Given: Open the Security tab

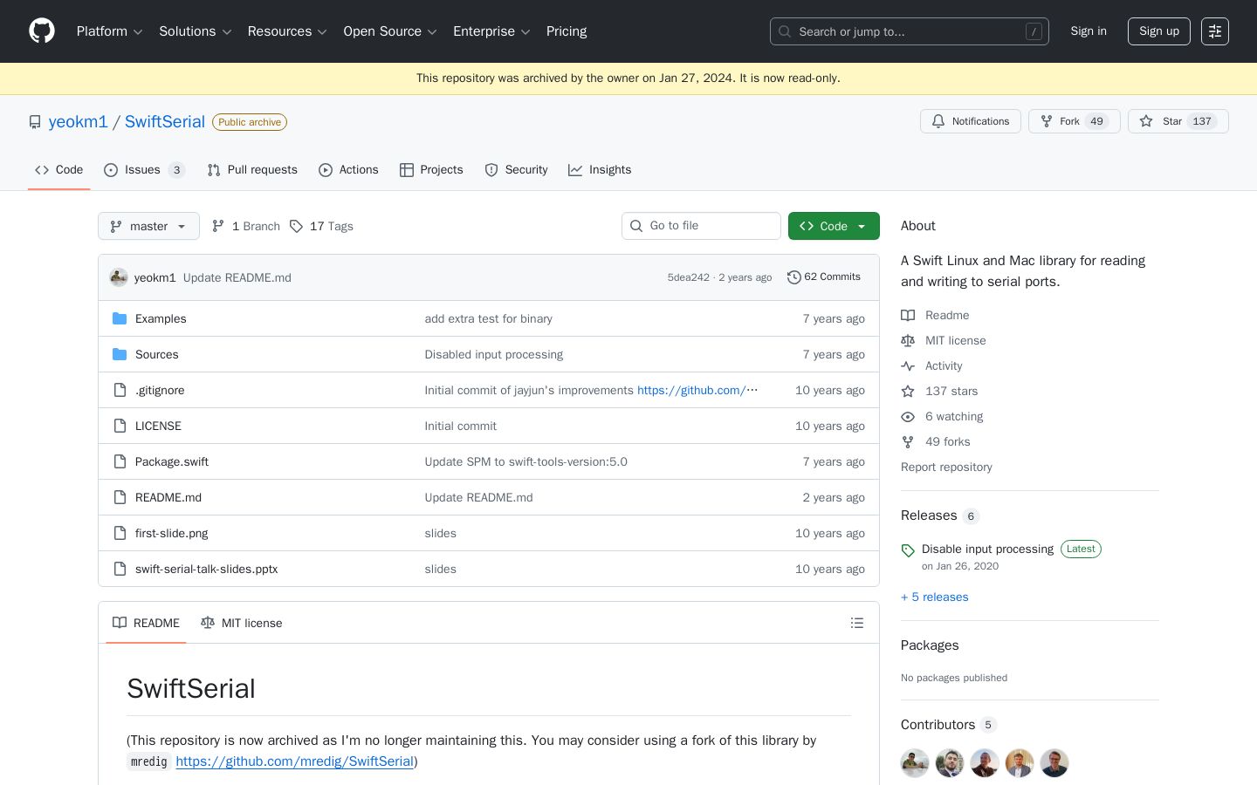Looking at the screenshot, I should pos(516,170).
